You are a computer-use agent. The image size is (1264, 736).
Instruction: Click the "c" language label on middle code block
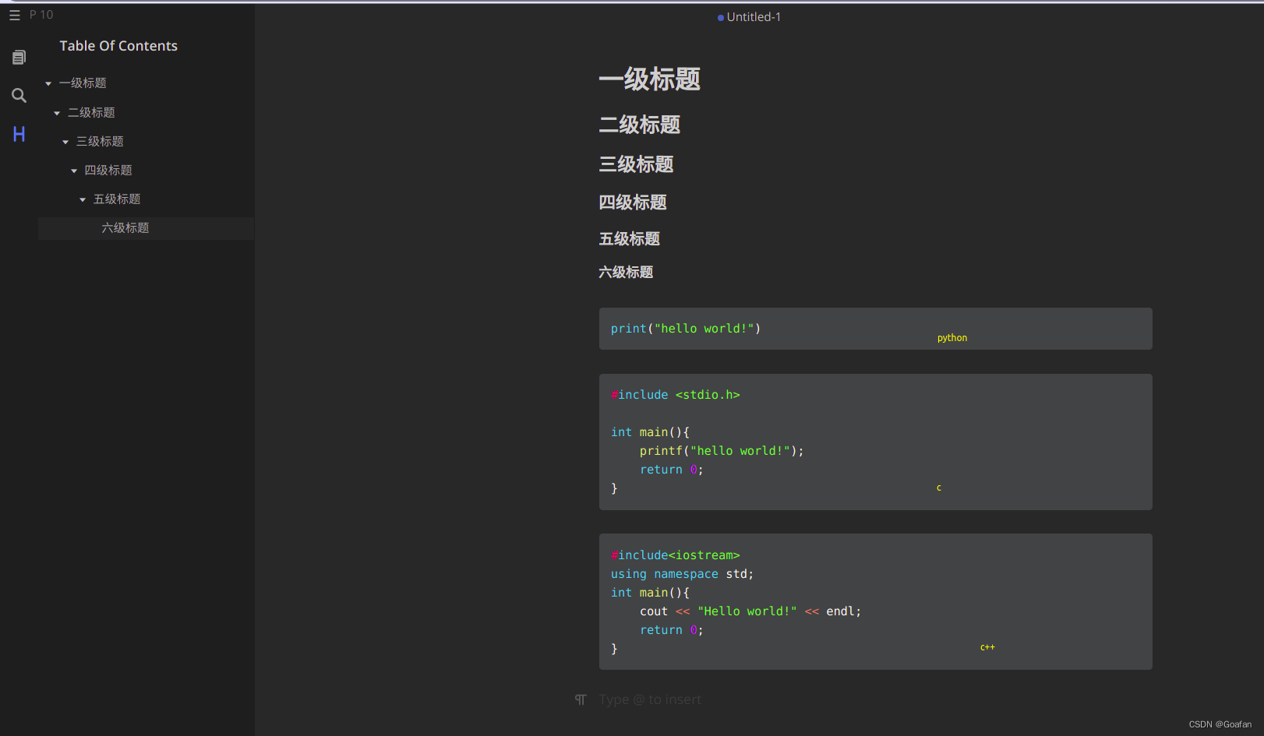tap(938, 487)
